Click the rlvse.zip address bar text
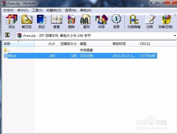This screenshot has height=134, width=177. tap(57, 36)
